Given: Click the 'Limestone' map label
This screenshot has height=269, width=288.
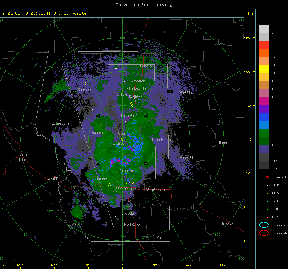Looking at the screenshot, I should (60, 123).
